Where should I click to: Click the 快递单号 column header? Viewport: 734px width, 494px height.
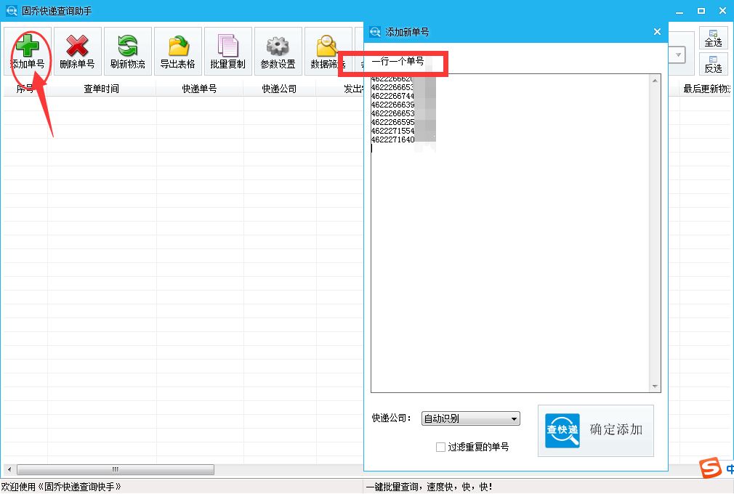[199, 89]
